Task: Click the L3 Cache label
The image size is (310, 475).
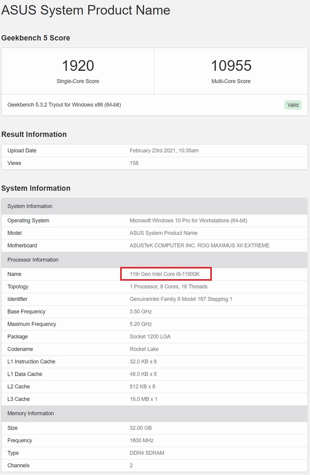Action: pos(19,399)
